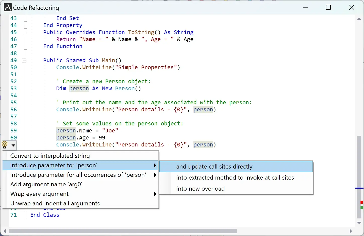Screen dimensions: 364x236
Task: Click the scroll down arrow
Action: coord(359,223)
